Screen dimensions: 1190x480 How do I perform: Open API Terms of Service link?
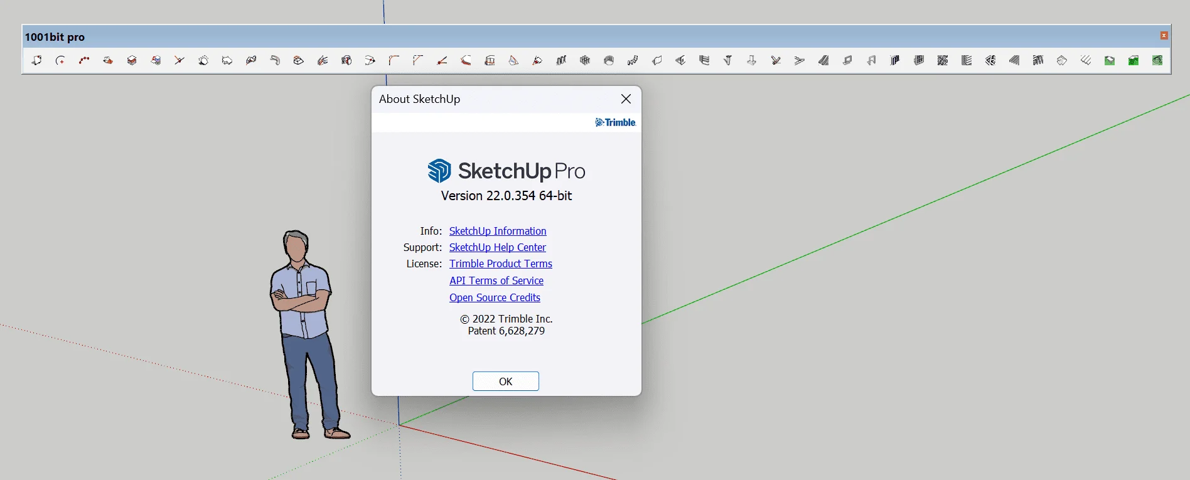496,280
